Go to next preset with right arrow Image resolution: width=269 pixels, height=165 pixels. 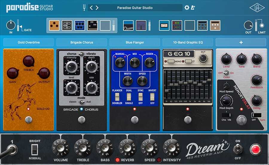point(97,8)
